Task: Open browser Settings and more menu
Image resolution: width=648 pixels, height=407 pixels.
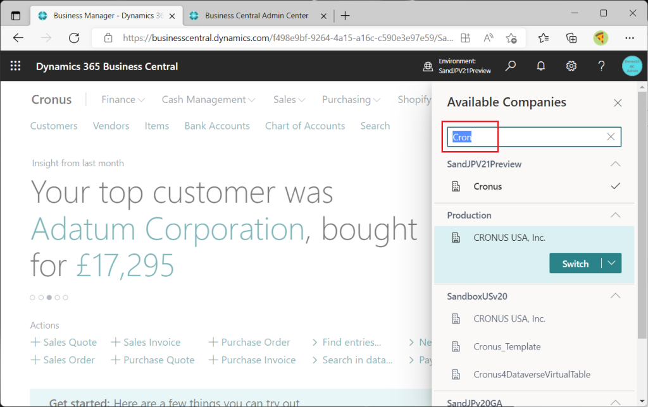Action: (x=630, y=38)
